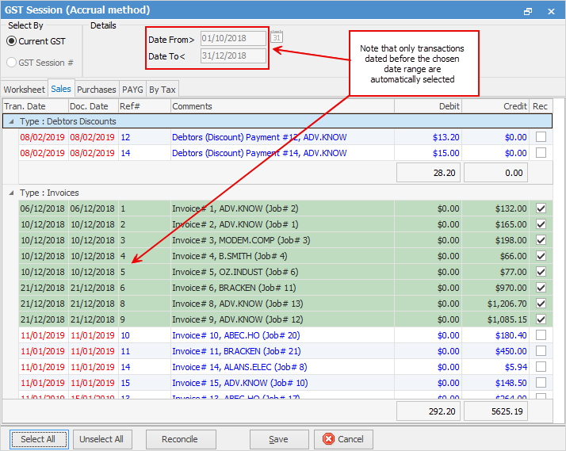Viewport: 566px width, 451px height.
Task: Click the 292.20 total debit box
Action: (x=429, y=411)
